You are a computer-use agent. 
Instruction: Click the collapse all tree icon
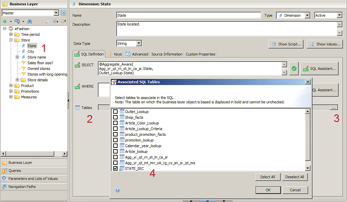click(x=63, y=21)
